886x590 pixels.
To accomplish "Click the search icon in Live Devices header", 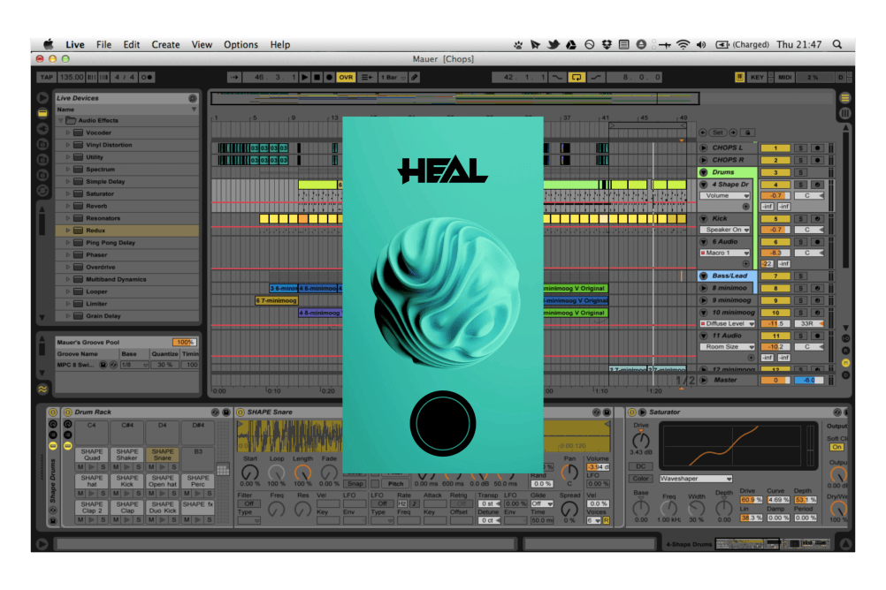I will [x=192, y=98].
